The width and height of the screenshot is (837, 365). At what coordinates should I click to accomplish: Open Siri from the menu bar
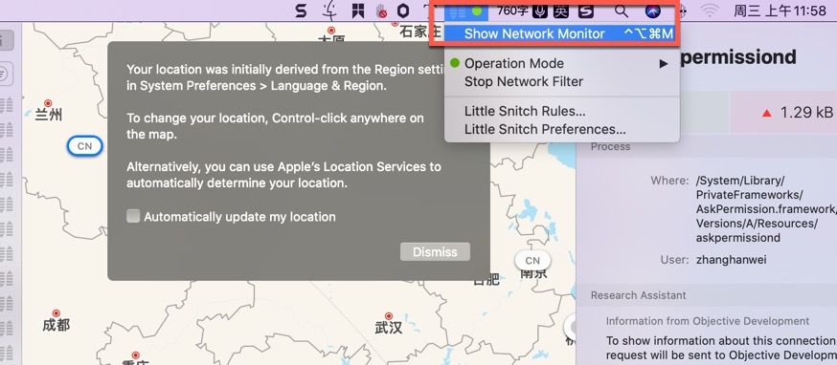653,11
